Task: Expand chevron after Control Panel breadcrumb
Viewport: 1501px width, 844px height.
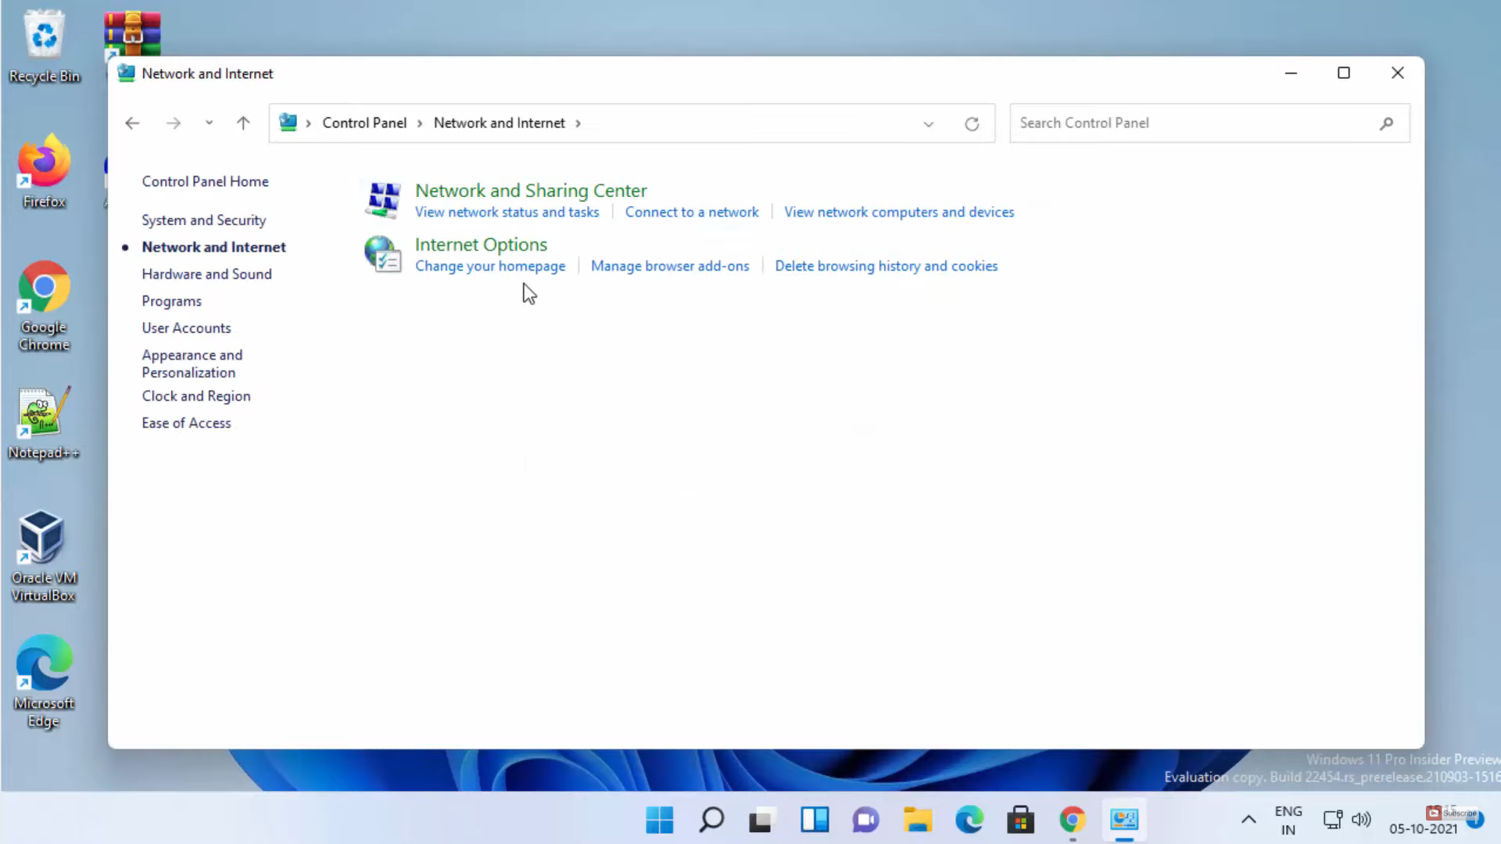Action: (x=420, y=123)
